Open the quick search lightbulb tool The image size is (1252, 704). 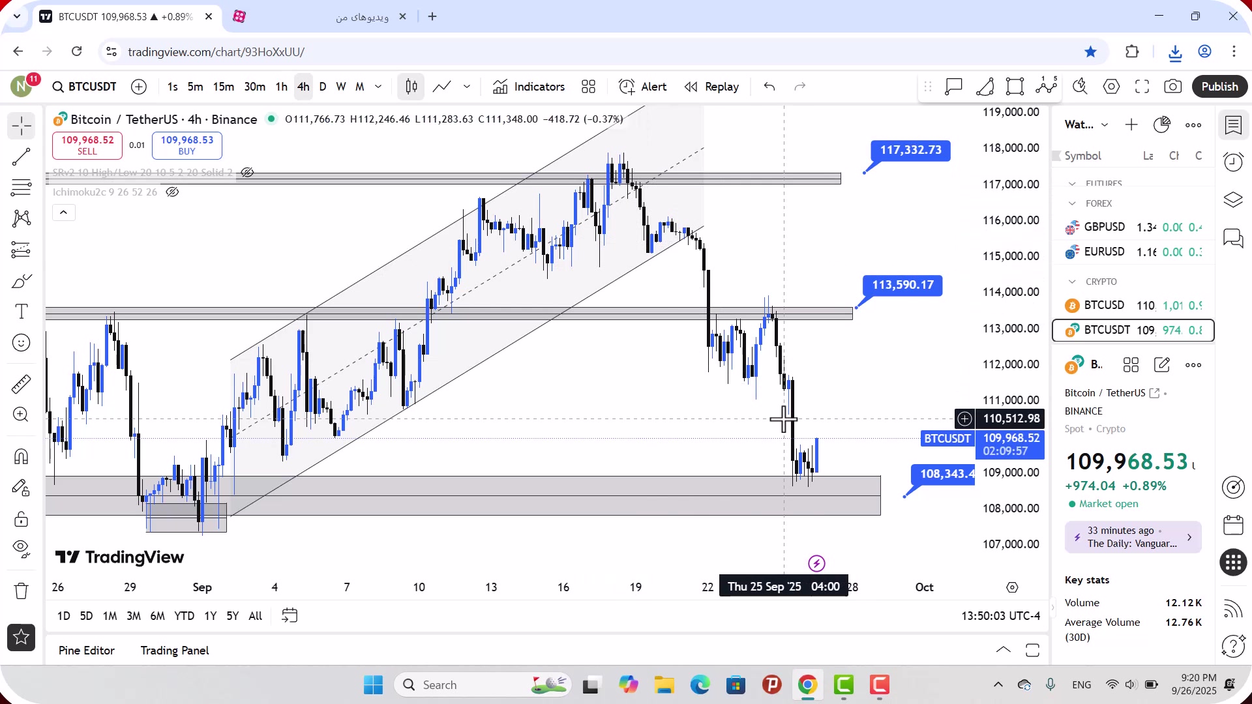(x=1081, y=87)
